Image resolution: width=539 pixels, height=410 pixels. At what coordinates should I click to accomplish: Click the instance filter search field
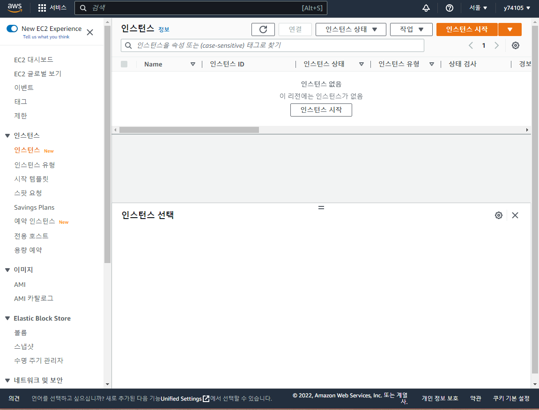point(272,45)
